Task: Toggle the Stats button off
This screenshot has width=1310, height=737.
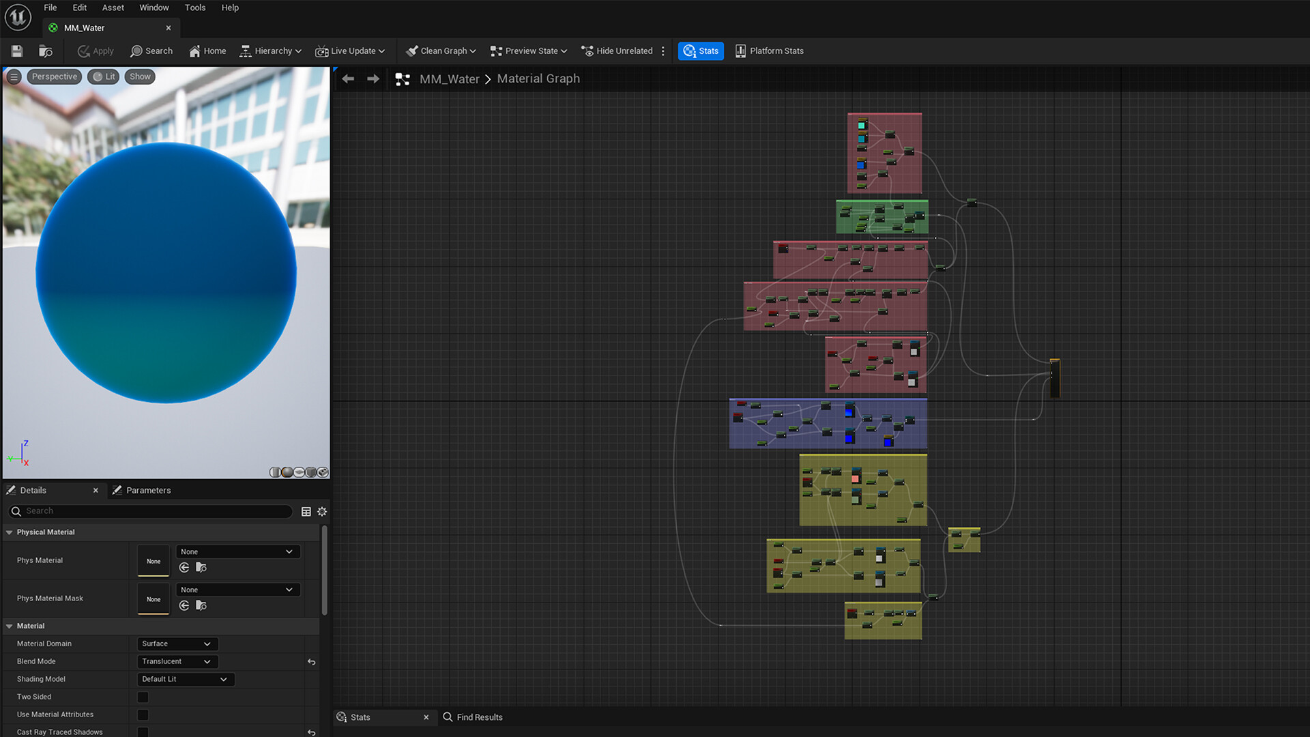Action: [701, 51]
